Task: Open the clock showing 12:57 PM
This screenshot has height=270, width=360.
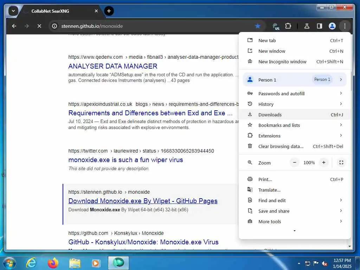Action: point(342,263)
